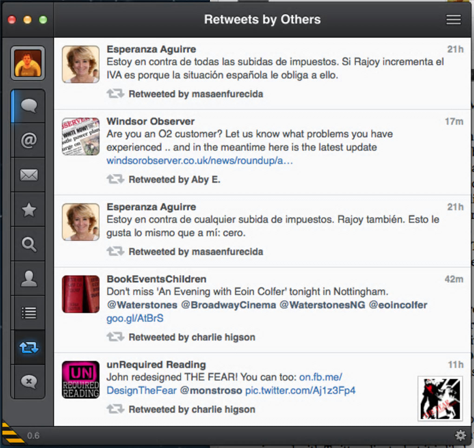Open the user profile silhouette icon
The image size is (474, 448).
point(29,279)
